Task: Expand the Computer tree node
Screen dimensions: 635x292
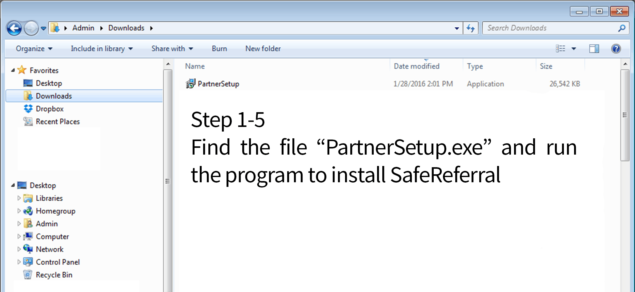Action: click(19, 236)
